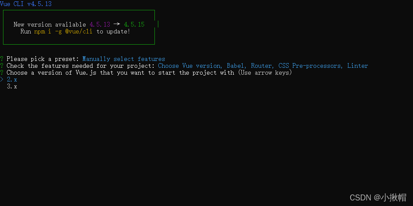Click the green question mark before preset prompt
Viewport: 413px width, 206px height.
2,59
